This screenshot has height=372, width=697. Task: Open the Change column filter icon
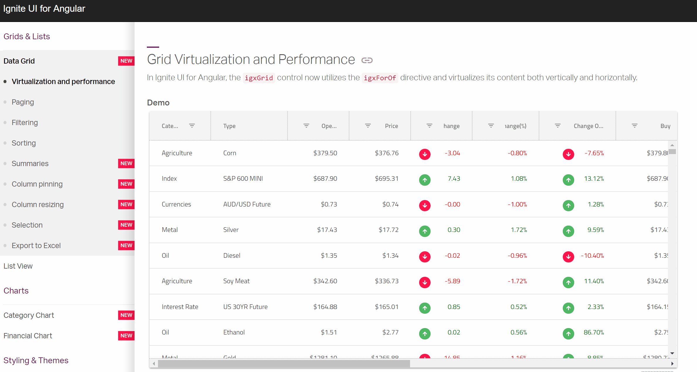click(x=429, y=126)
